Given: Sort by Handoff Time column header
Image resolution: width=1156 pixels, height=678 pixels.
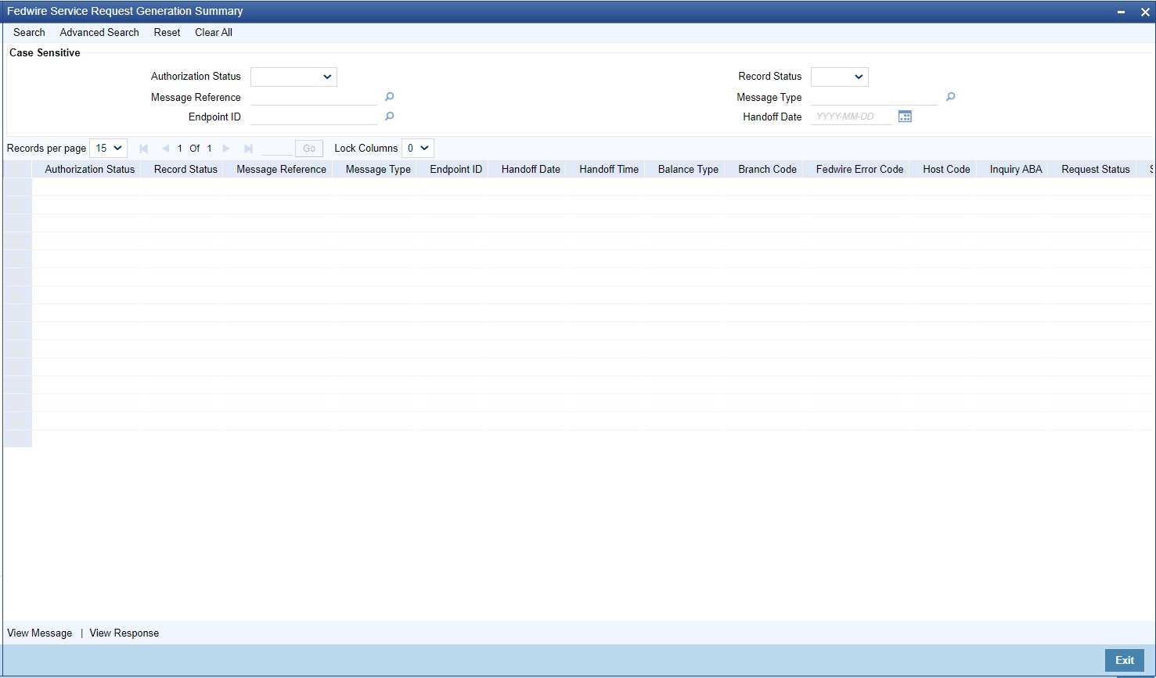Looking at the screenshot, I should click(x=609, y=170).
